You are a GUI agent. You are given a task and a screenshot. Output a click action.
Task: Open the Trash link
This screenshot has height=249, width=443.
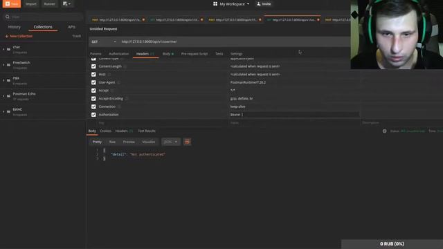pyautogui.click(x=77, y=36)
